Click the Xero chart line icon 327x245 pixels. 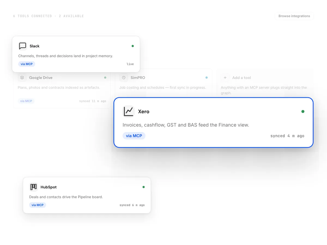tap(128, 111)
